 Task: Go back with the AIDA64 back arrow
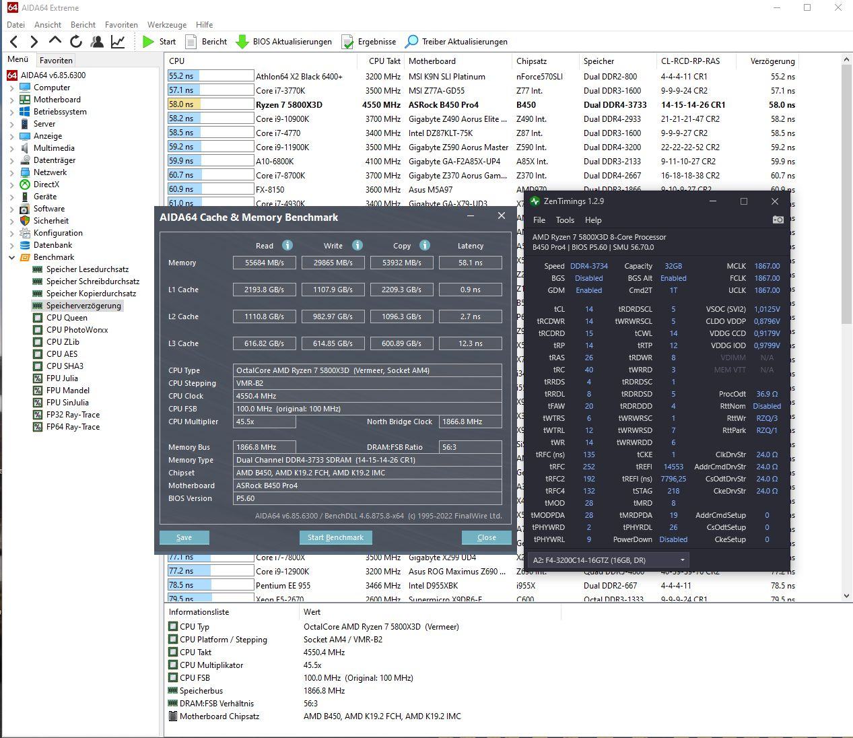(x=13, y=42)
